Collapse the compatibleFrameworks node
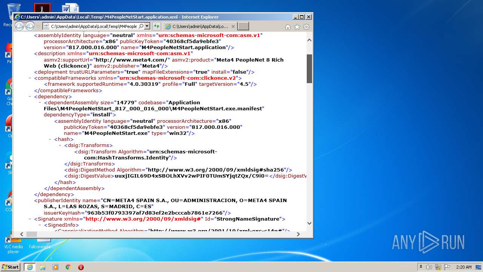 30,78
